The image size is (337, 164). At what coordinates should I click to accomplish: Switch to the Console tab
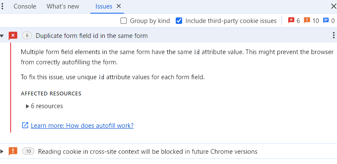pos(25,6)
